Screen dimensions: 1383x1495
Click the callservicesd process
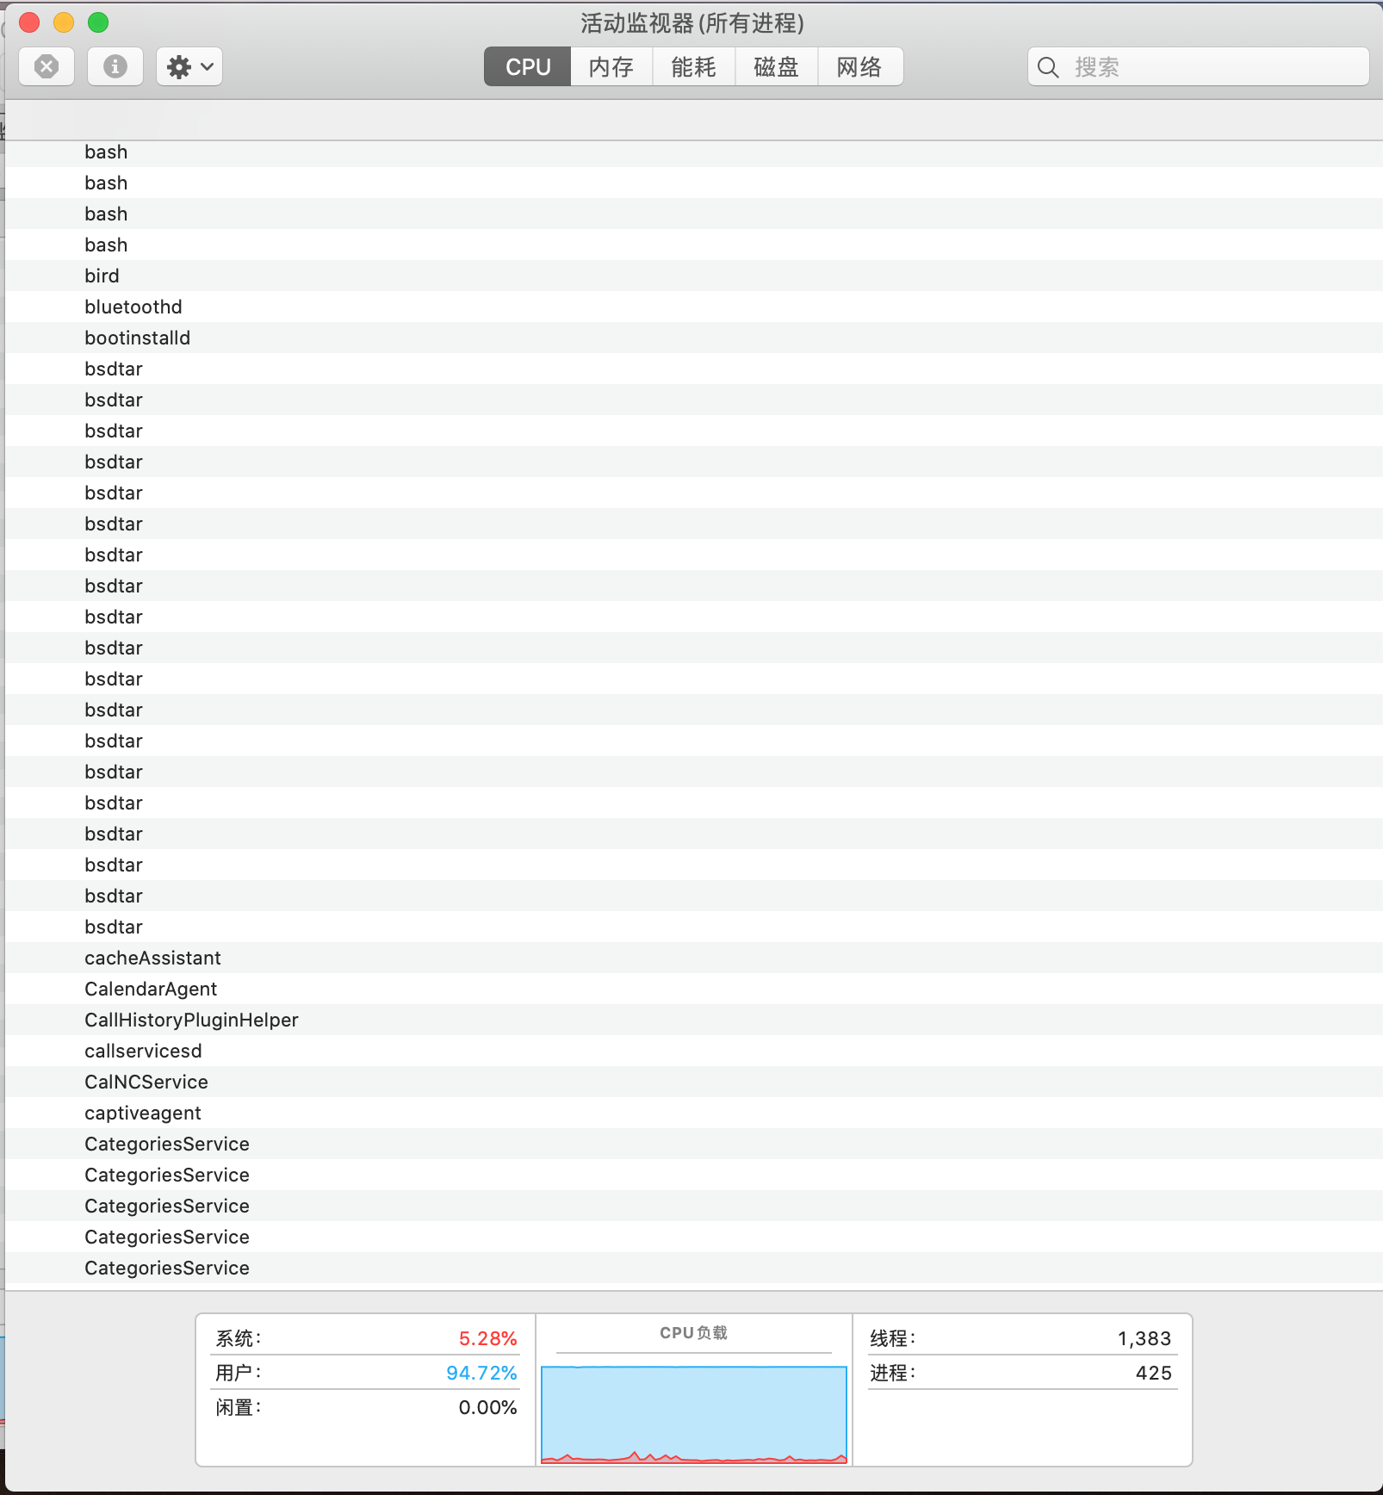click(x=143, y=1051)
